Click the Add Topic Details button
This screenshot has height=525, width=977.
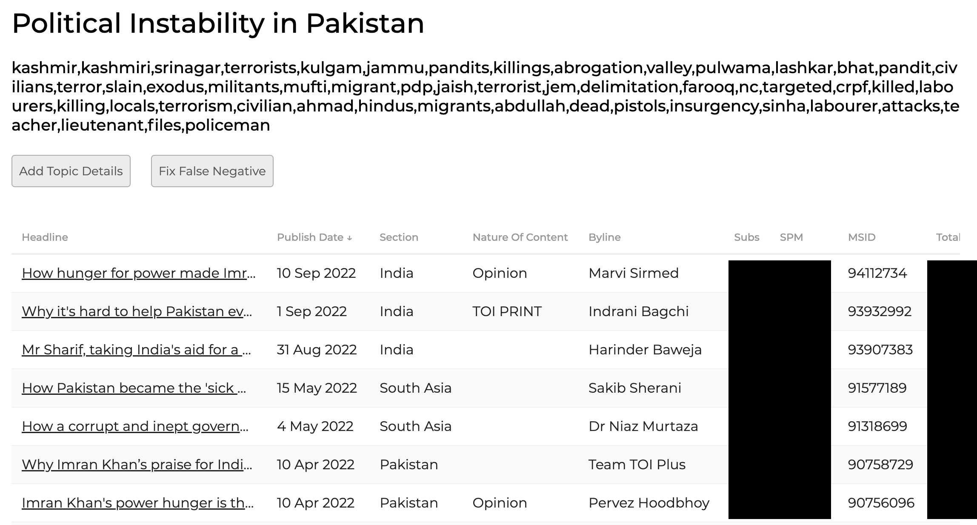pos(71,171)
